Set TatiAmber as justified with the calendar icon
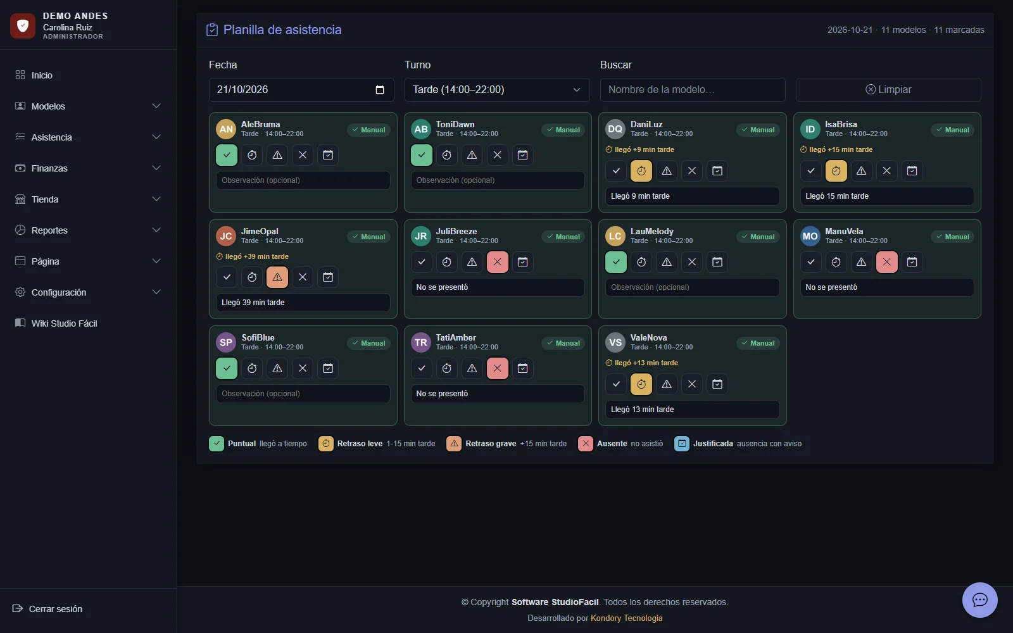 click(523, 368)
